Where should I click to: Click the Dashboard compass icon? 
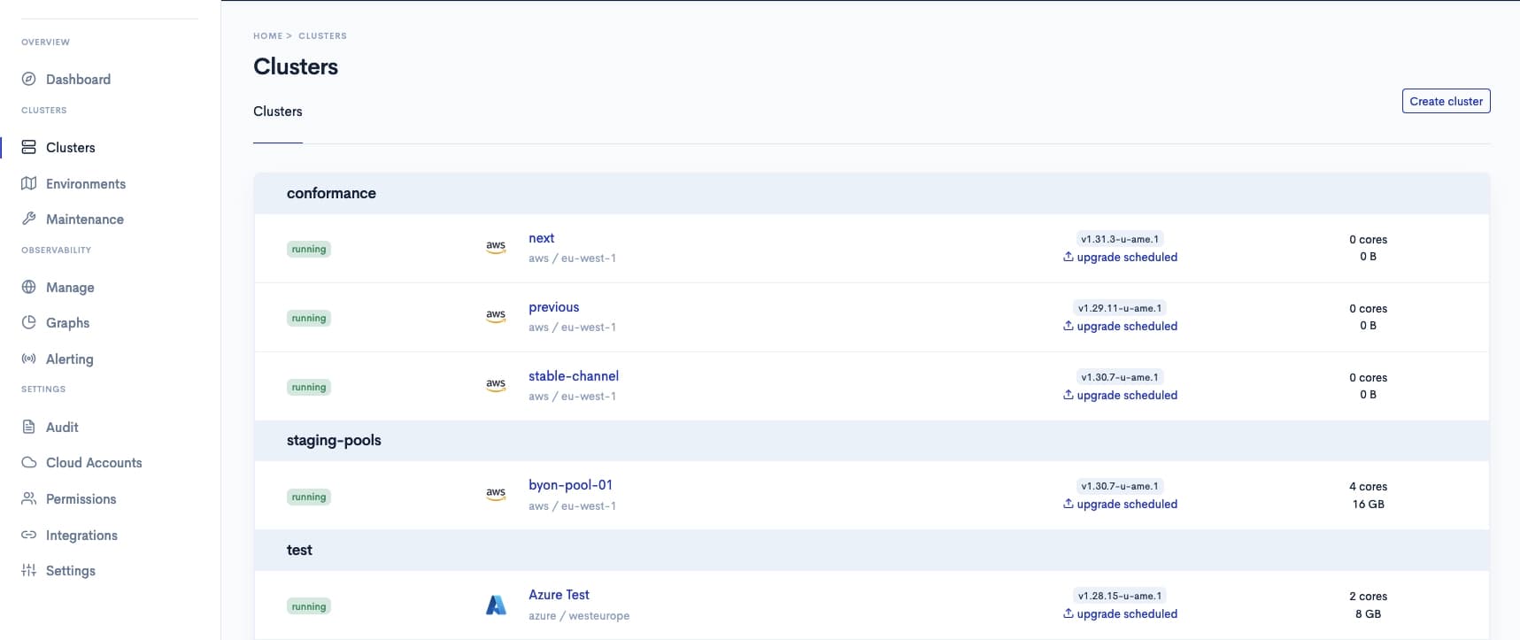pos(29,79)
